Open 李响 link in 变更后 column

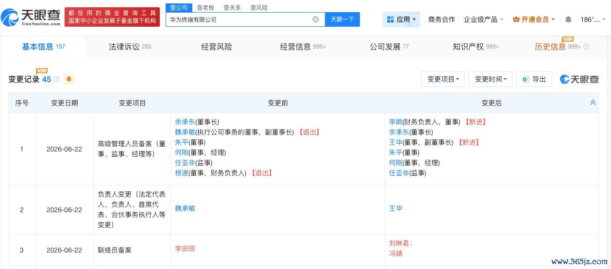(x=396, y=122)
